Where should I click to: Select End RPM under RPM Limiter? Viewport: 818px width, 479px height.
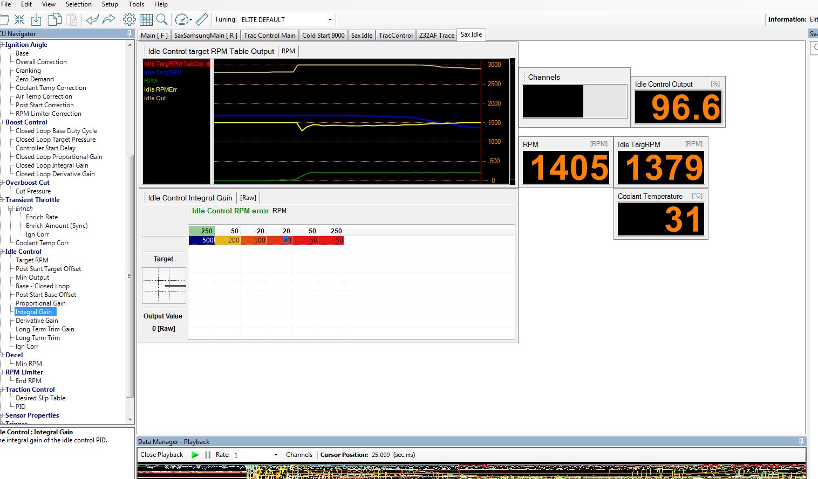[x=29, y=381]
